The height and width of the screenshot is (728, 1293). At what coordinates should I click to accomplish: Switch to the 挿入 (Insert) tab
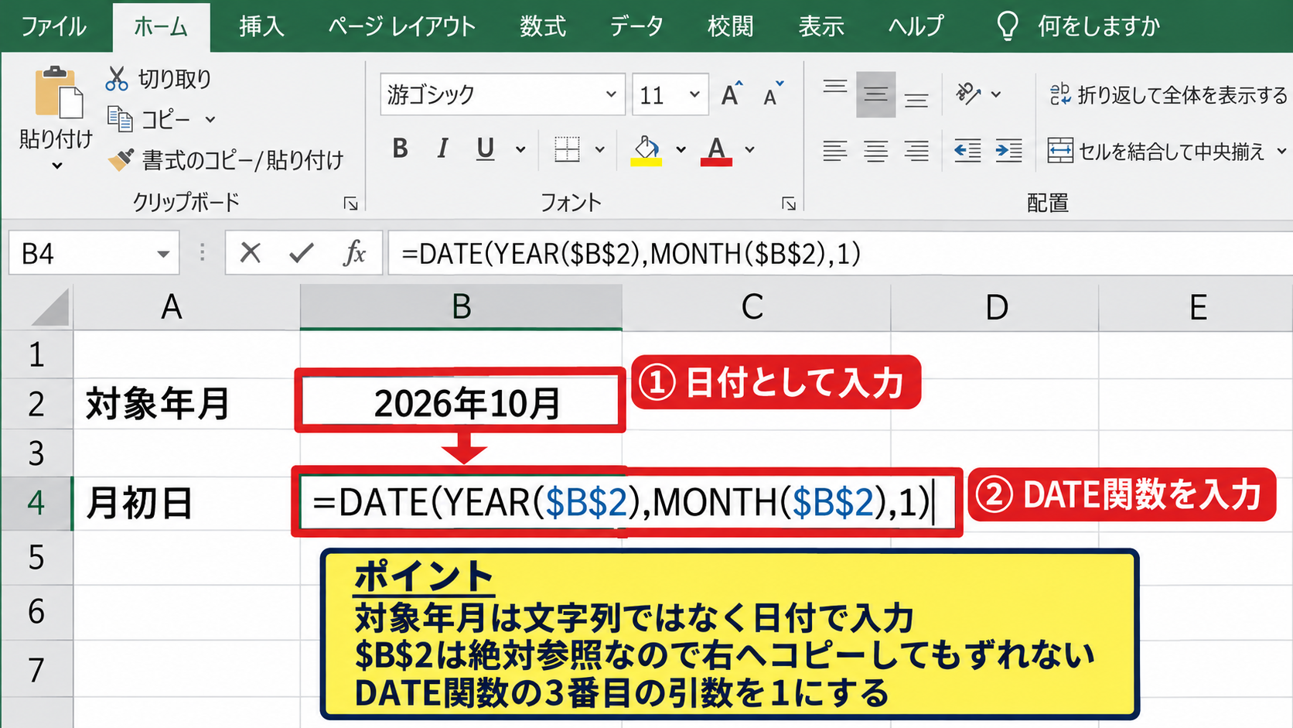click(261, 26)
